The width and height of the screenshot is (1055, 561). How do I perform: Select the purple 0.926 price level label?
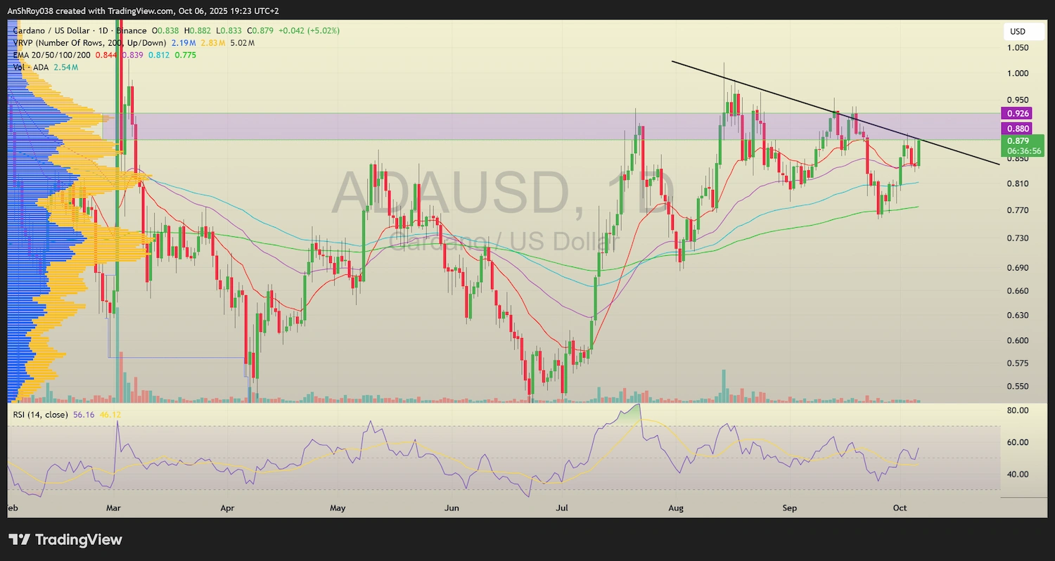click(1016, 113)
